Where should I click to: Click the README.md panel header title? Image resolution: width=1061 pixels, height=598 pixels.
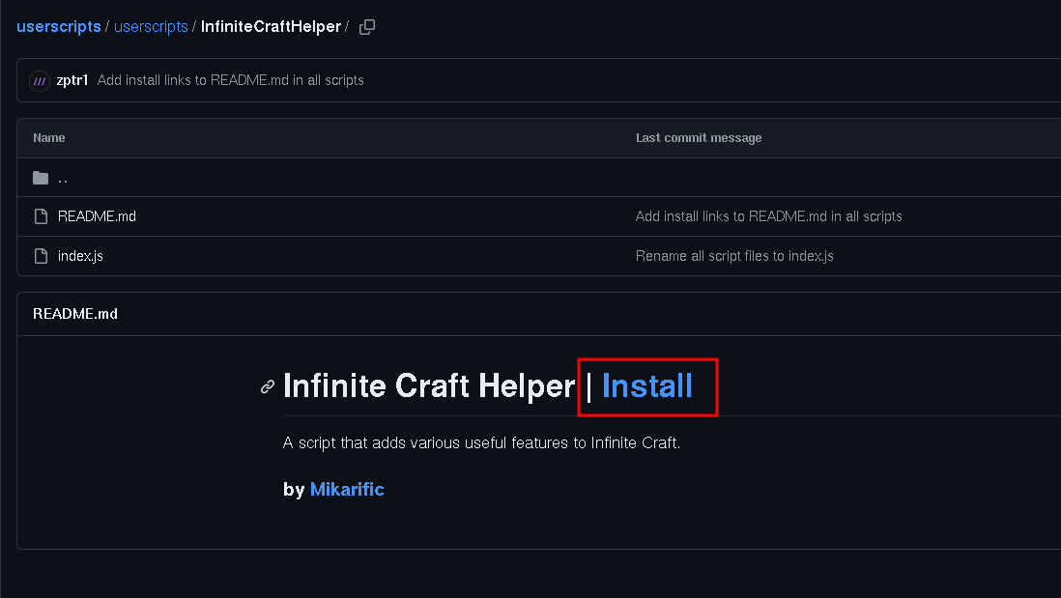75,314
